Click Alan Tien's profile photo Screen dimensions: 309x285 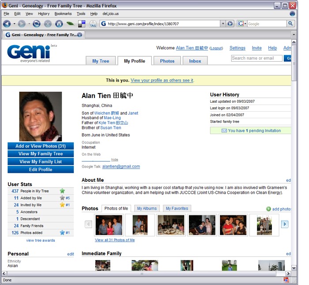[41, 116]
